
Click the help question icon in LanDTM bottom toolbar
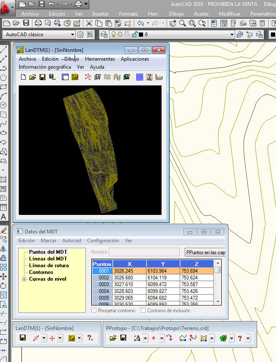pos(90,338)
